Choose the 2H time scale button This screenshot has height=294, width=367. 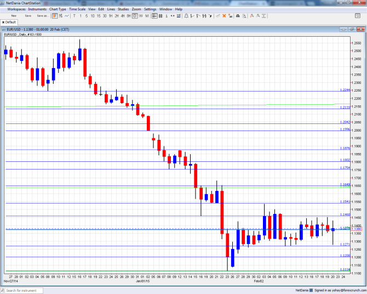tap(117, 16)
